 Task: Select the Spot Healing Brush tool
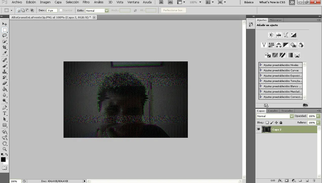pyautogui.click(x=5, y=60)
